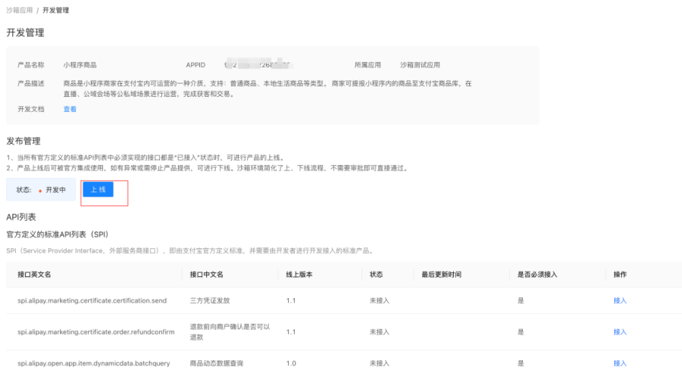Click the 最后更新时间 column header
Screen dimensions: 682x373
[442, 275]
